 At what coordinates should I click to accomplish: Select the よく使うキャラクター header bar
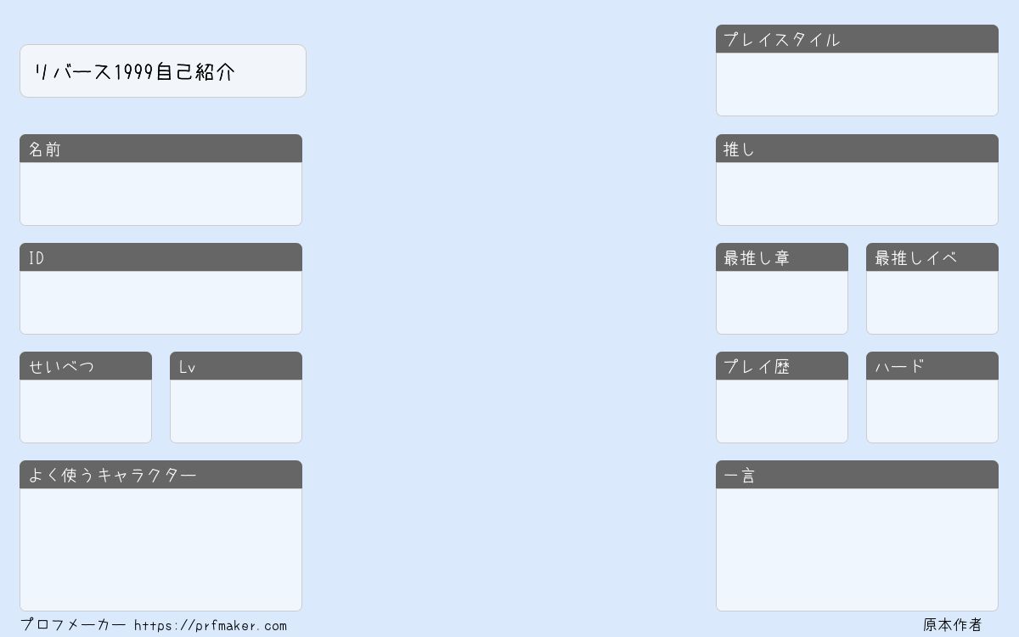[160, 475]
